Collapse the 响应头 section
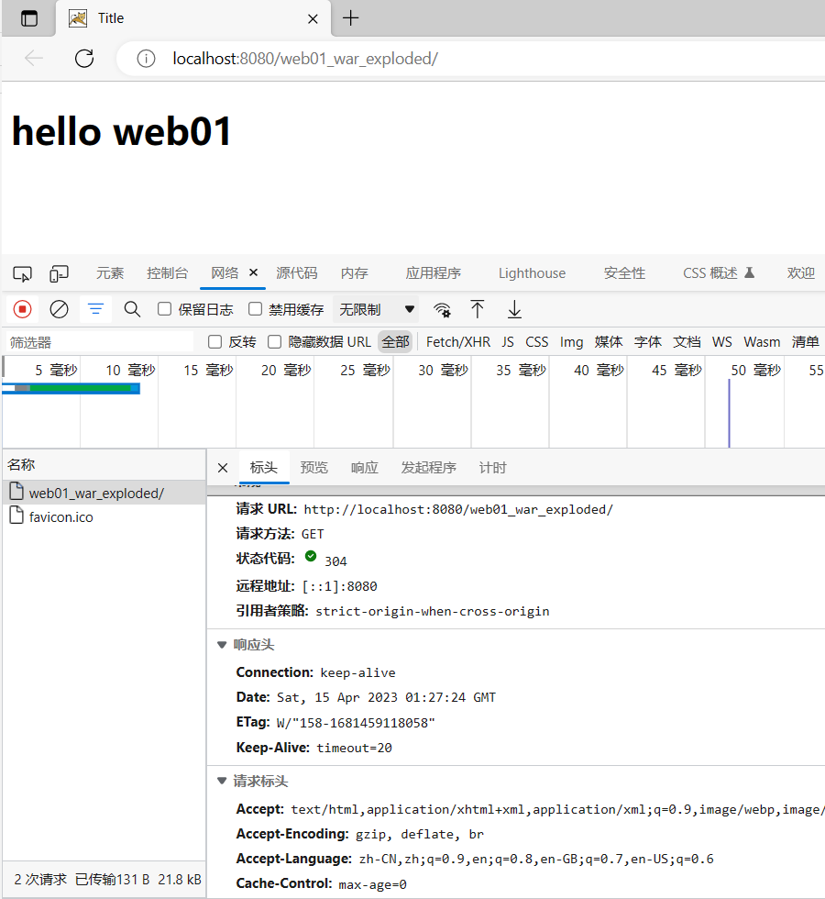The width and height of the screenshot is (825, 899). click(222, 645)
